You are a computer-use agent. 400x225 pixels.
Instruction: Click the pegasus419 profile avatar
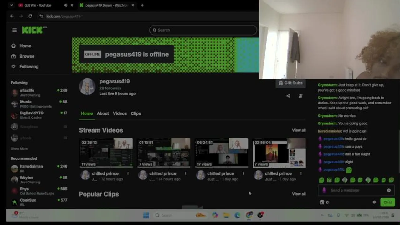click(x=87, y=87)
